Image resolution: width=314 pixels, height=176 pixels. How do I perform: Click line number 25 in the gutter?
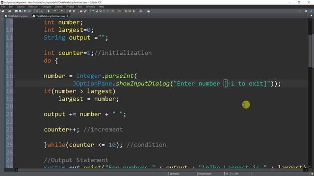(x=9, y=145)
